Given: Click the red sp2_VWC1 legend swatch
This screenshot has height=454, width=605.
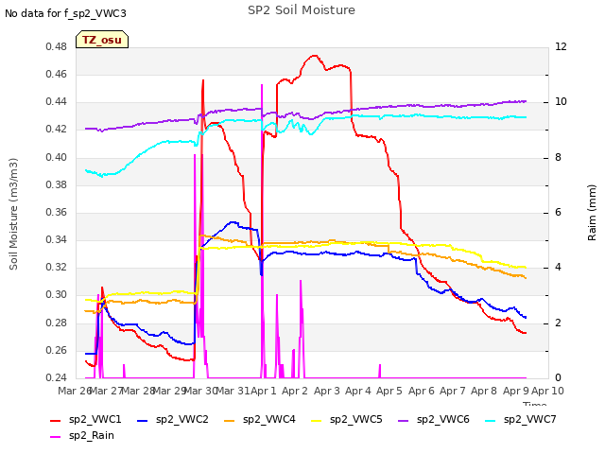Looking at the screenshot, I should (56, 420).
